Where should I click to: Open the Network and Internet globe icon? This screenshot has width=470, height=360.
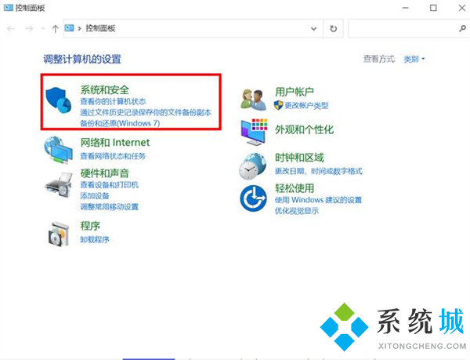tap(58, 150)
